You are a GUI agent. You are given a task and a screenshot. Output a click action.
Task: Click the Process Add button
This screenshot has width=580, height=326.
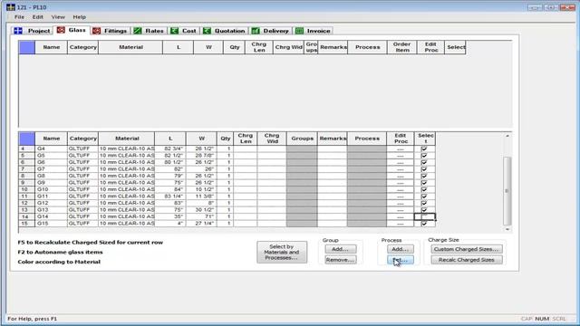click(401, 249)
